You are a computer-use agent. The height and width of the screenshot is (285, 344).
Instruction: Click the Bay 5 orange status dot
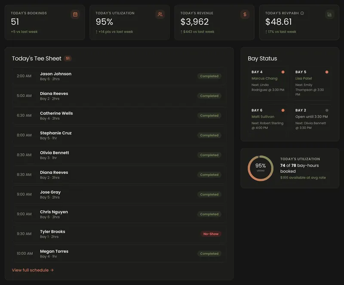click(327, 72)
